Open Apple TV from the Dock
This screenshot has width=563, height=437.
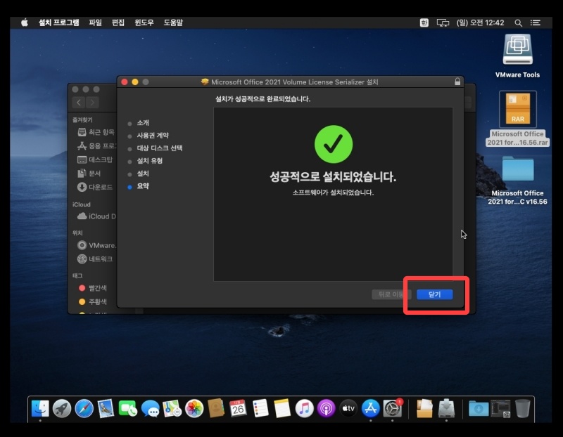(x=348, y=408)
